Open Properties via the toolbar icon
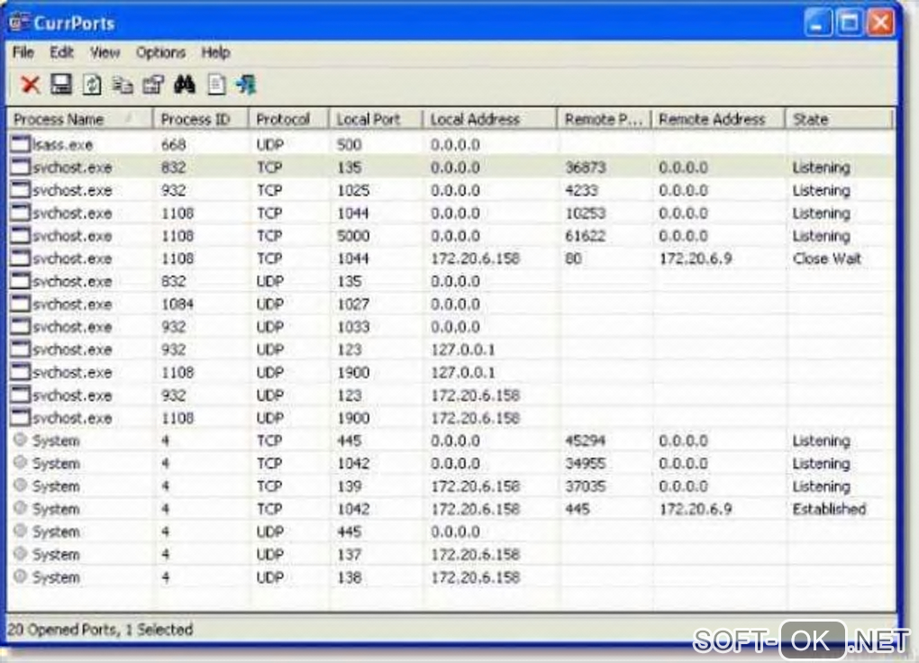The width and height of the screenshot is (919, 663). pos(153,85)
